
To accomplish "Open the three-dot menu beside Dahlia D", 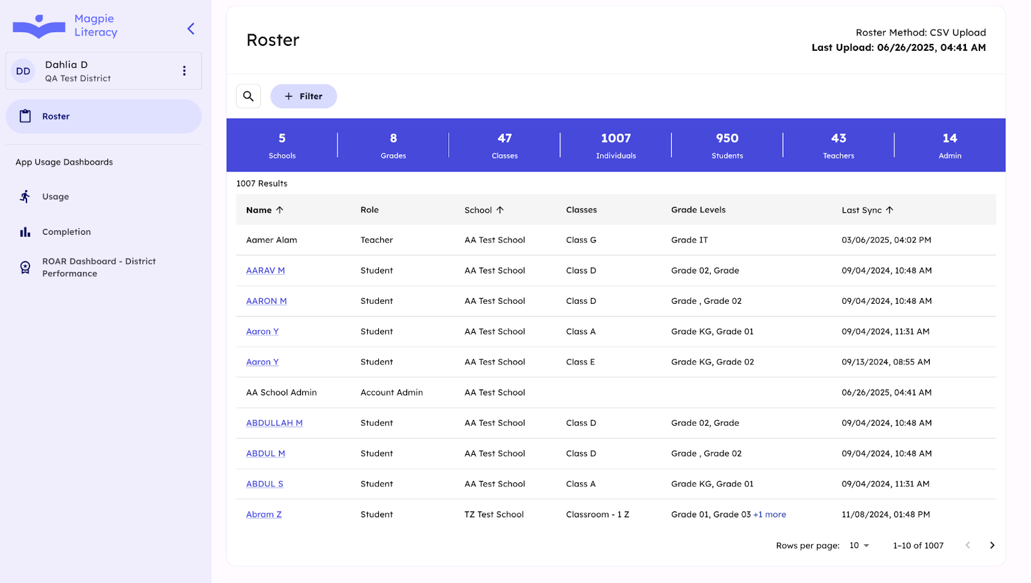I will 184,71.
